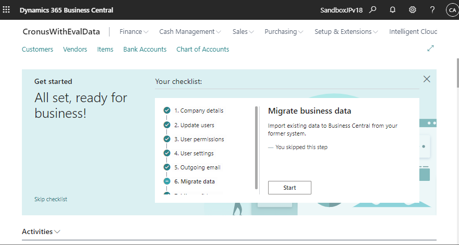Select checklist step 6. Migrate data
This screenshot has height=245, width=459.
tap(195, 181)
